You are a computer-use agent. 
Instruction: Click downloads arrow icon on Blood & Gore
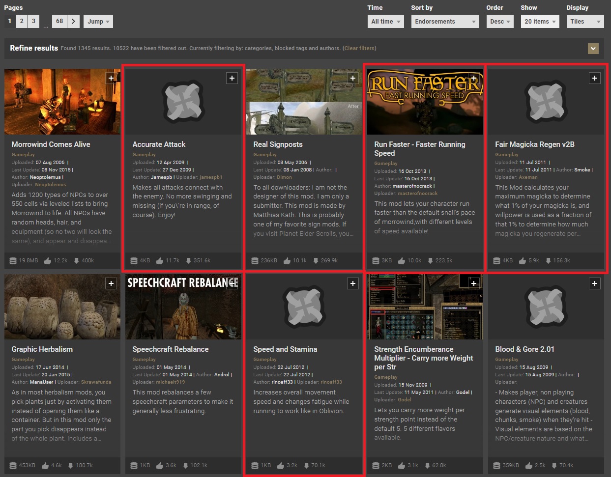click(x=554, y=465)
